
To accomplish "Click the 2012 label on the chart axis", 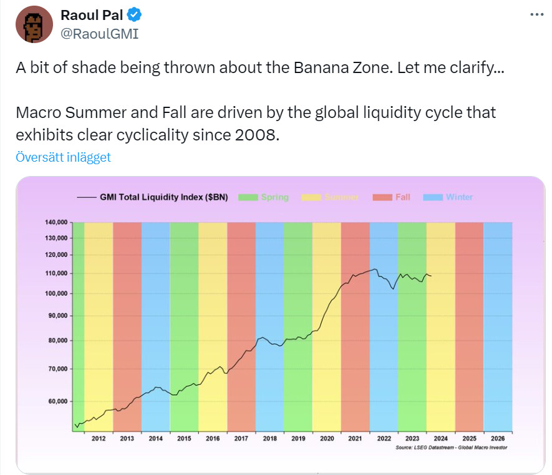I will (98, 439).
